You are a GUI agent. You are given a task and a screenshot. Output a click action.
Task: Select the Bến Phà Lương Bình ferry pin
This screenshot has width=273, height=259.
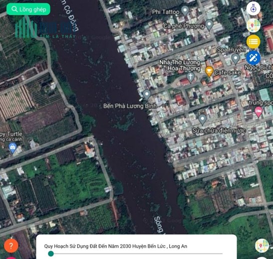147,95
